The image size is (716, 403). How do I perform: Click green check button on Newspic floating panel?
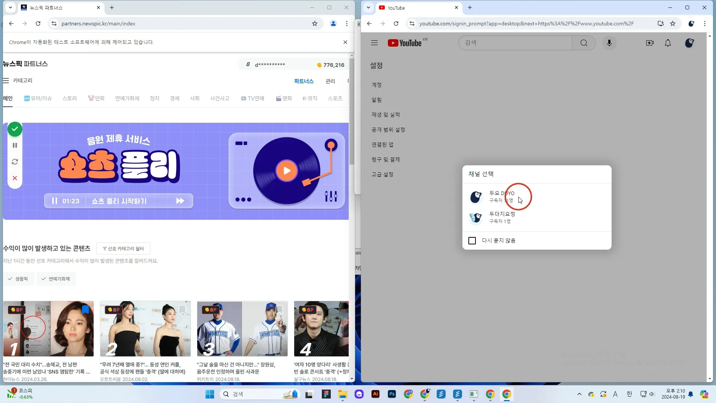tap(15, 129)
